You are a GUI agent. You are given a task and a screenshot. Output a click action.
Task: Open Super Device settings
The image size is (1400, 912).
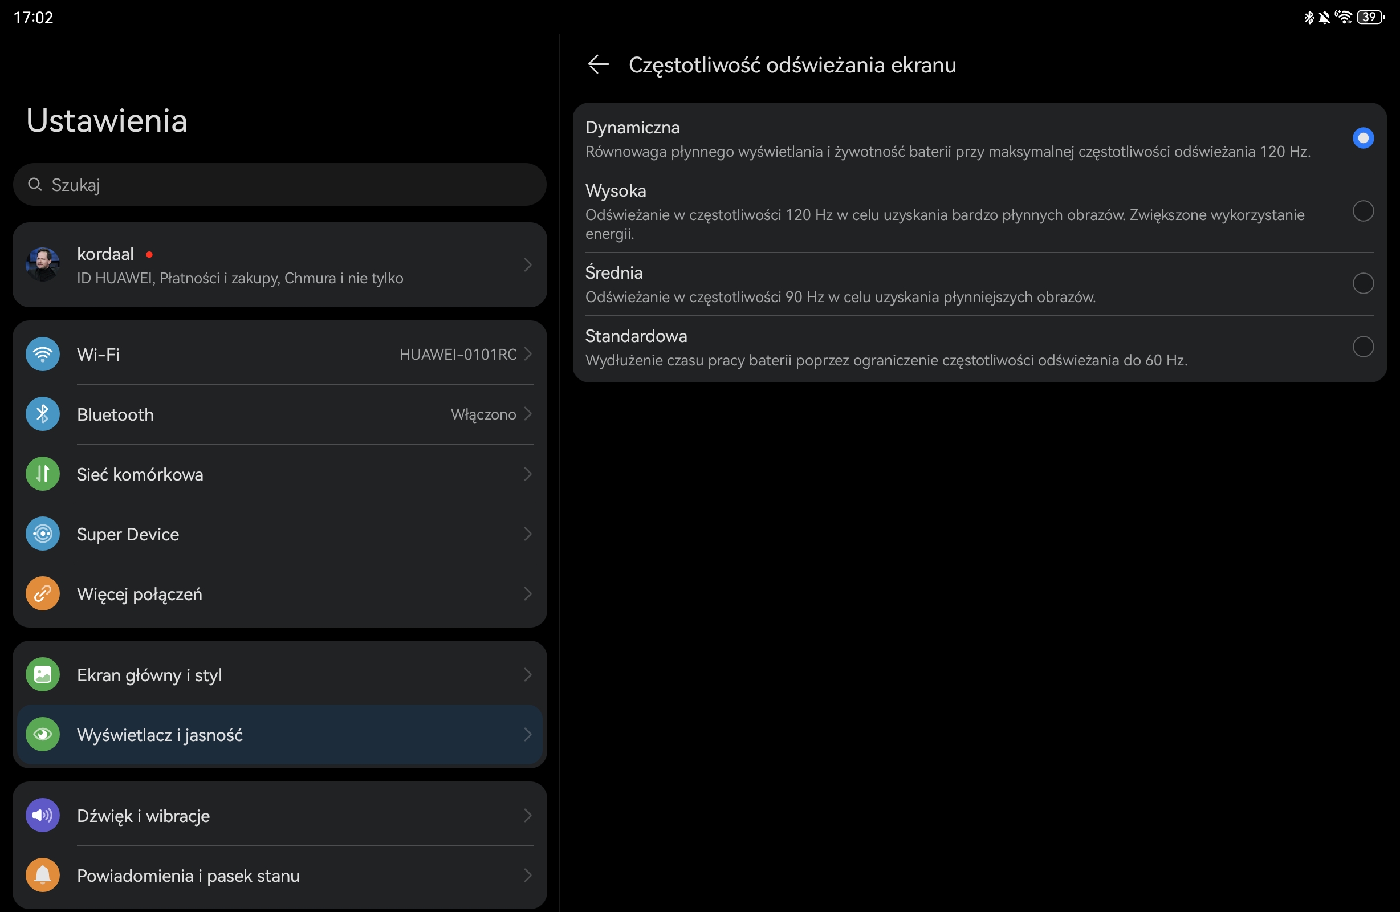tap(128, 535)
